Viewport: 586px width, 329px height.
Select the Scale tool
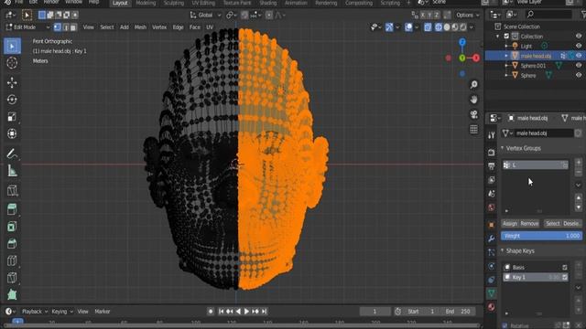[x=12, y=117]
